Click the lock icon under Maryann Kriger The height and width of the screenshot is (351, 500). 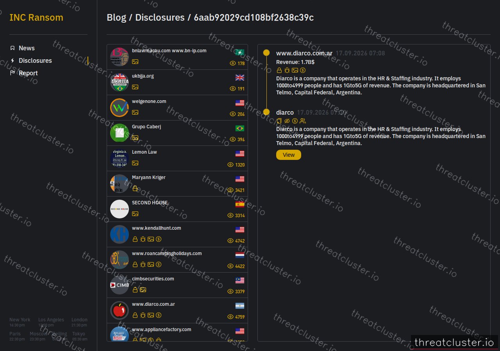pyautogui.click(x=135, y=188)
